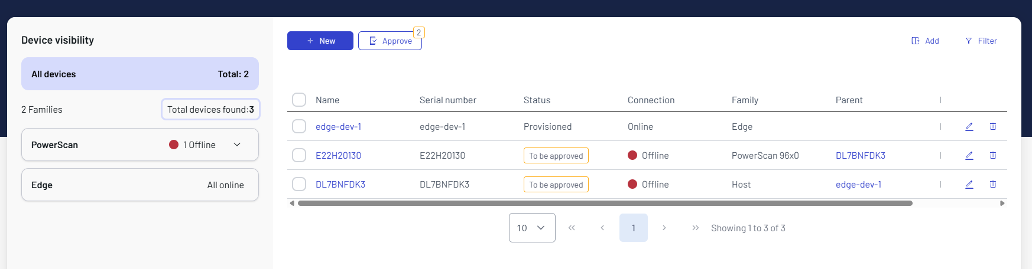Open the DL7BNFDK3 parent link
Viewport: 1032px width, 269px height.
click(x=860, y=156)
